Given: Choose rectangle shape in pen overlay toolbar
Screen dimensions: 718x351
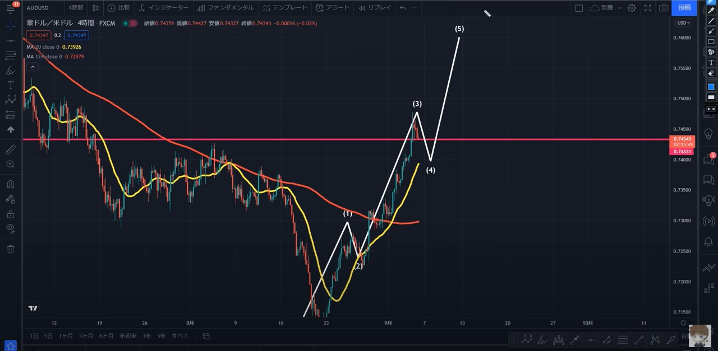Looking at the screenshot, I should [x=711, y=41].
